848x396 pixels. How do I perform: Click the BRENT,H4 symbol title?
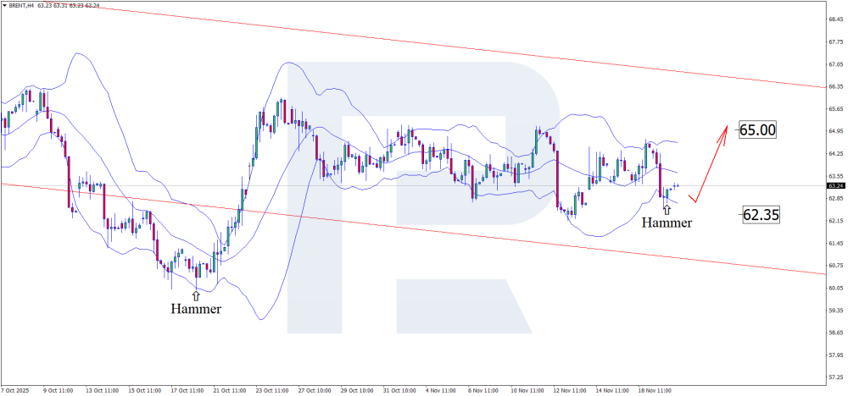tap(22, 6)
